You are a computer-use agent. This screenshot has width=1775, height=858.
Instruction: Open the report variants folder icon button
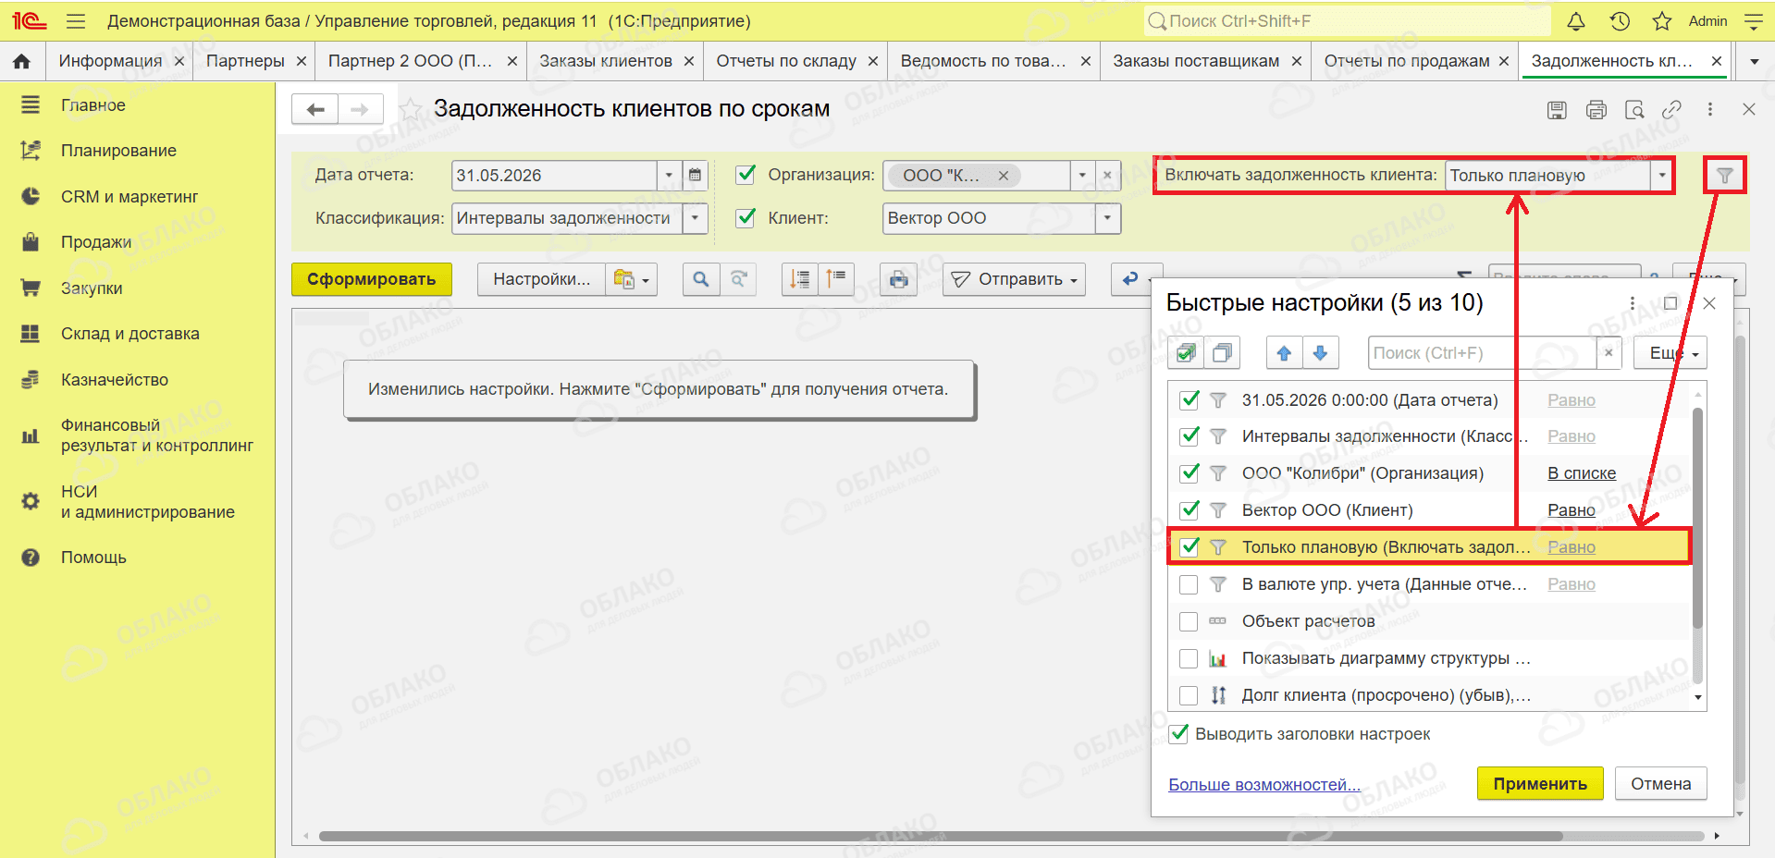point(632,279)
